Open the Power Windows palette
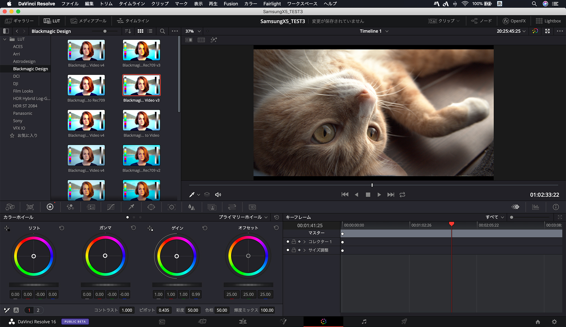Screen dimensions: 566x327 click(x=151, y=207)
